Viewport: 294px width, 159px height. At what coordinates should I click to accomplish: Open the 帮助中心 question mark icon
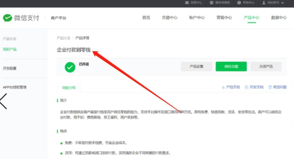coord(239,3)
